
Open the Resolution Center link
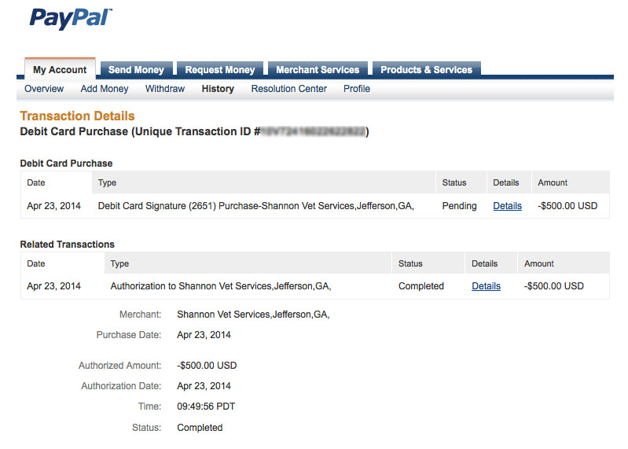pos(288,89)
